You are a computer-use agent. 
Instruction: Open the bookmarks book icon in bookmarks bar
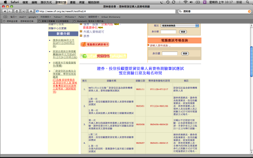(5, 17)
